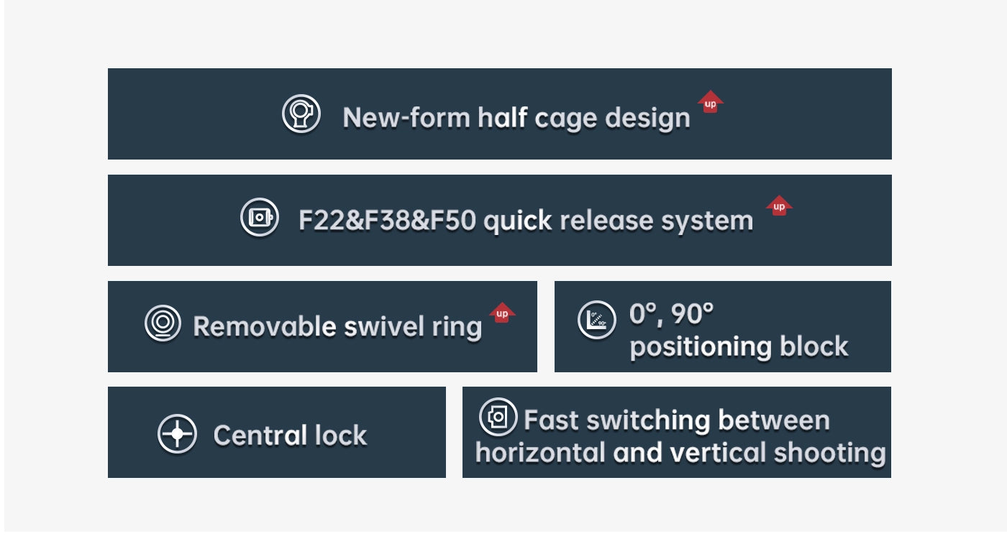Viewport: 1007px width, 539px height.
Task: Click the 0°/90° angle positioning icon
Action: point(597,320)
